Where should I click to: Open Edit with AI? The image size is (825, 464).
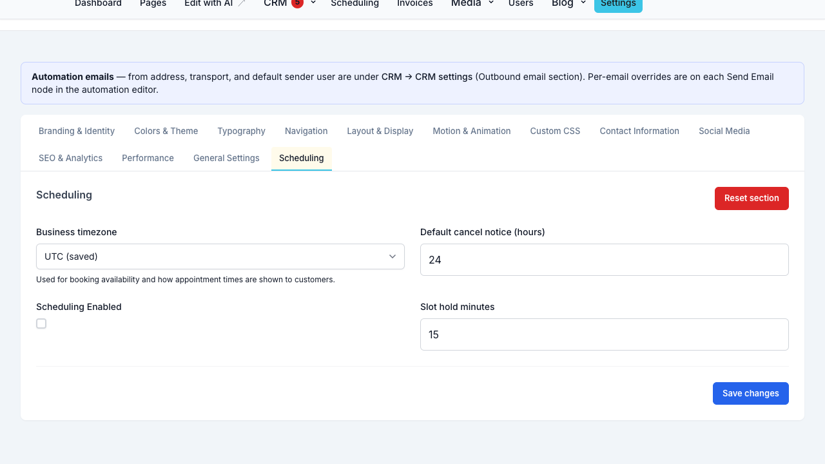pyautogui.click(x=208, y=4)
